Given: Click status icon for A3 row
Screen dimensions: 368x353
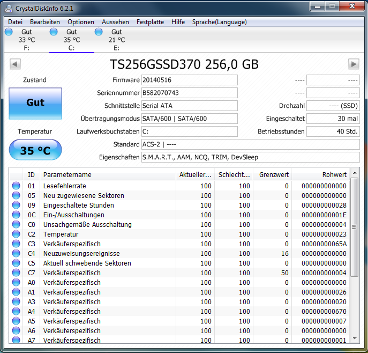Looking at the screenshot, I should (x=16, y=301).
